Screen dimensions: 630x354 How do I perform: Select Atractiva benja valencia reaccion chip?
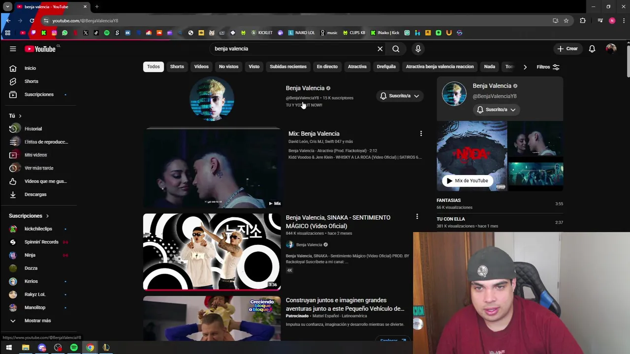click(440, 67)
